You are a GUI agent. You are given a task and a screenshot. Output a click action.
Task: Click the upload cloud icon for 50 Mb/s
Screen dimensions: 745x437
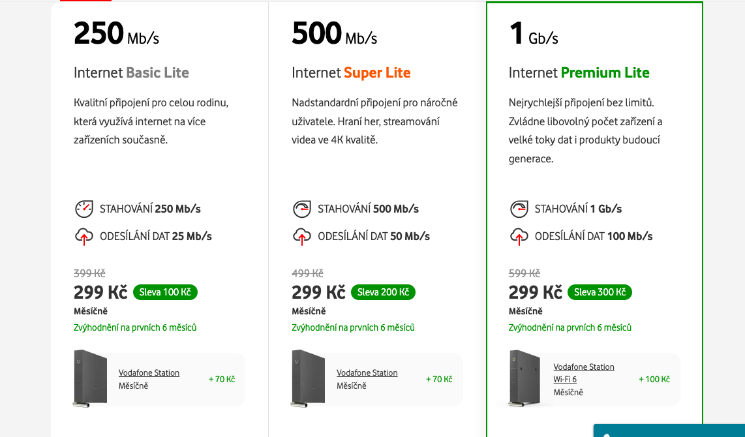point(301,236)
